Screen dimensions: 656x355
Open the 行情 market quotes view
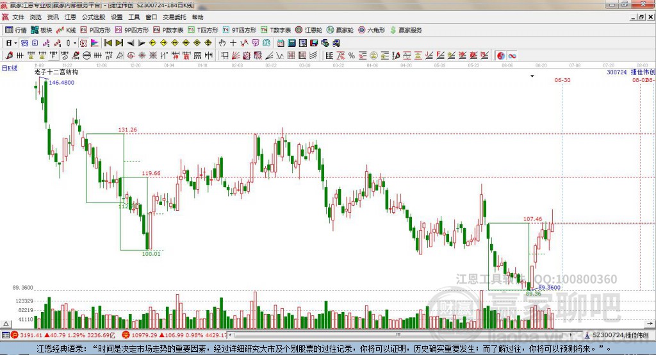point(16,30)
